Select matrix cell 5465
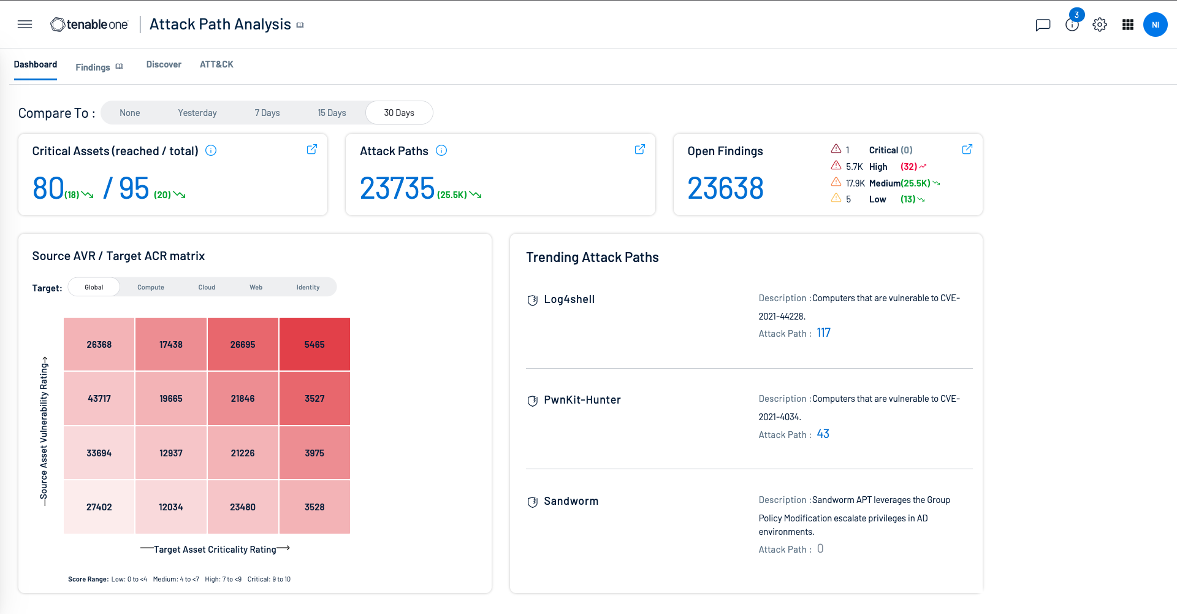1177x614 pixels. click(x=314, y=344)
